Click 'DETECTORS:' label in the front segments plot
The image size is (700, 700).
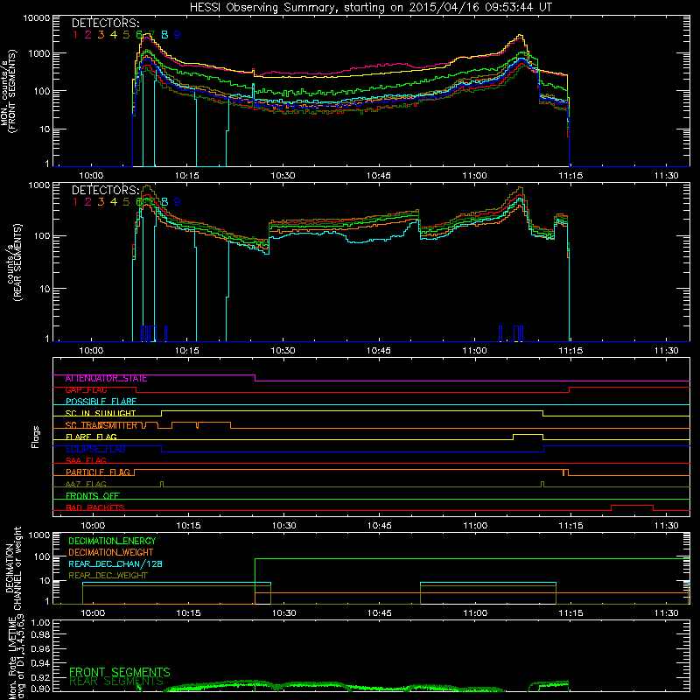point(105,24)
